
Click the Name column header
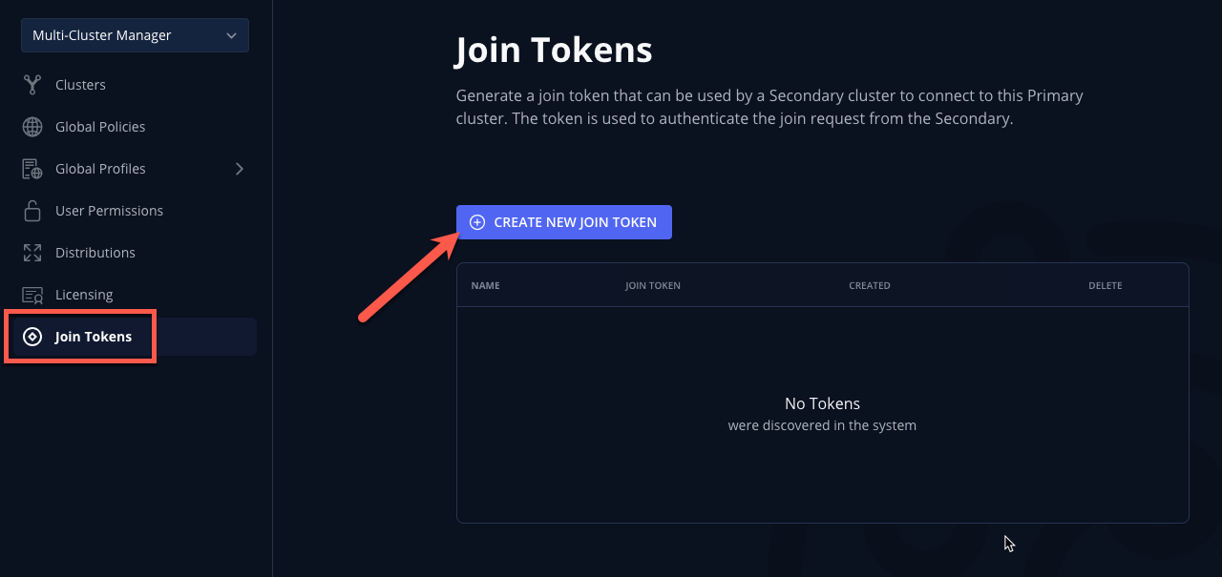486,285
